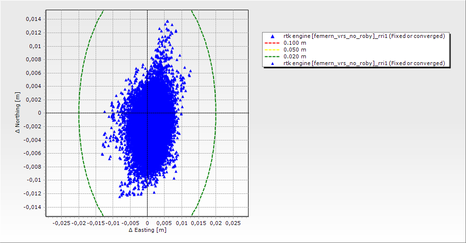Click the first rtk engine legend label

pos(364,36)
